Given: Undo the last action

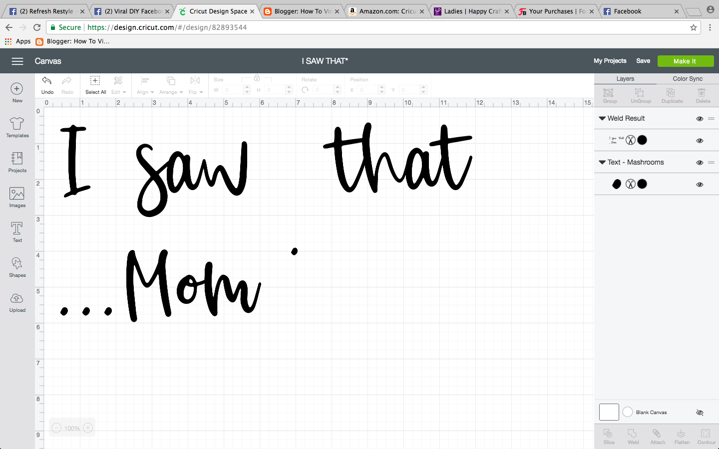Looking at the screenshot, I should click(x=47, y=85).
